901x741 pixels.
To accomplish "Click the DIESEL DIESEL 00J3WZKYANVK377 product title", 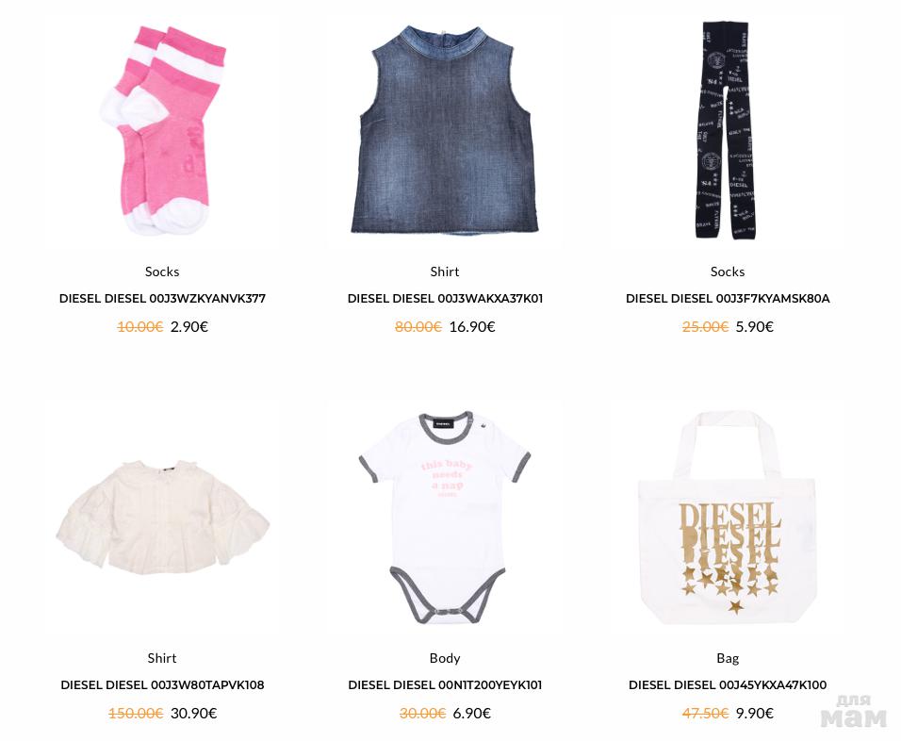I will click(162, 298).
